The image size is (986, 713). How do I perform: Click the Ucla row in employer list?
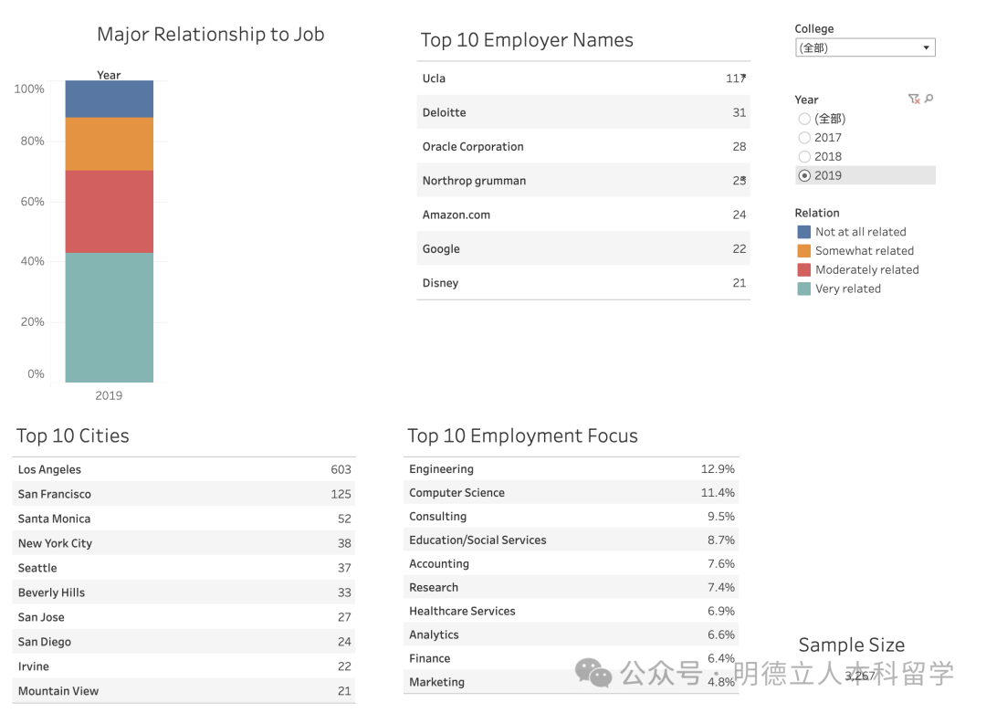(582, 79)
